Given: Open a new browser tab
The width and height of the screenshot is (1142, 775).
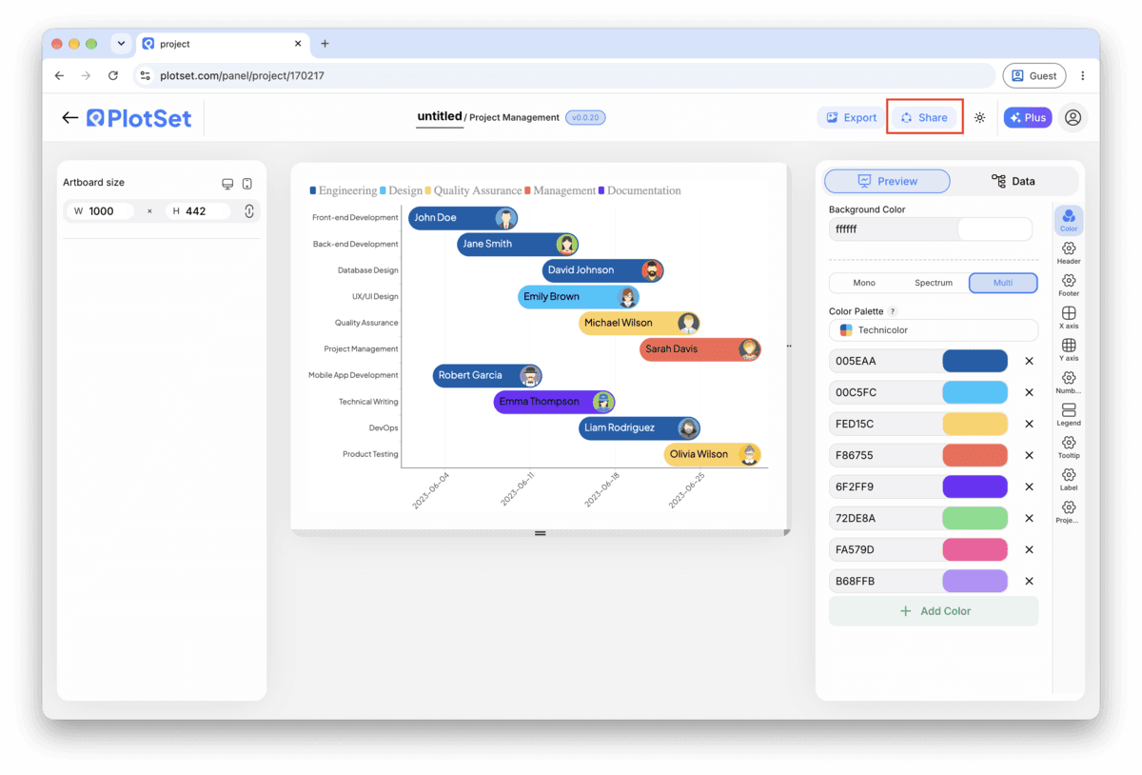Looking at the screenshot, I should tap(325, 44).
